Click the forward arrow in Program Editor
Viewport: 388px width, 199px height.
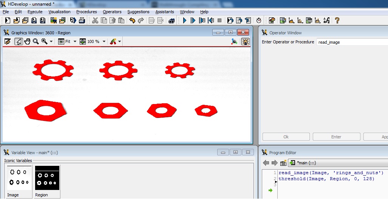pyautogui.click(x=274, y=163)
